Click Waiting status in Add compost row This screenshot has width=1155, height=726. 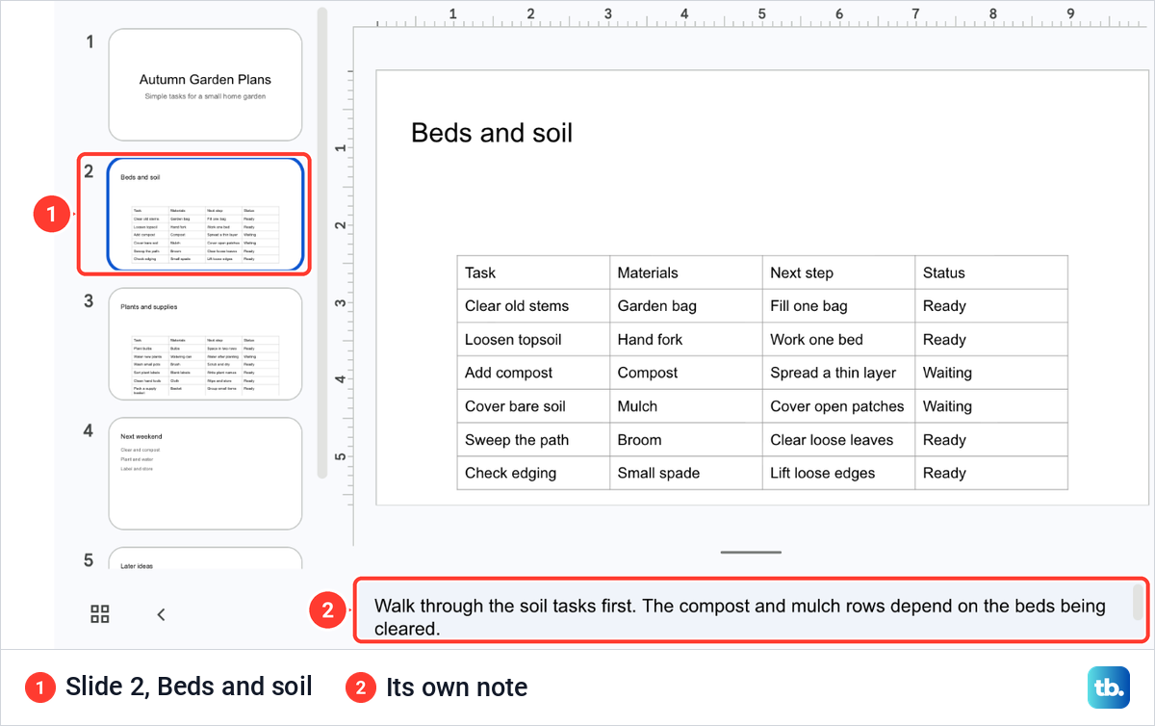[991, 373]
